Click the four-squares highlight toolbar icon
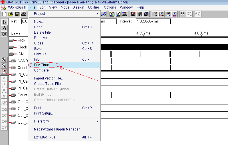This screenshot has width=228, height=145. coord(183,14)
